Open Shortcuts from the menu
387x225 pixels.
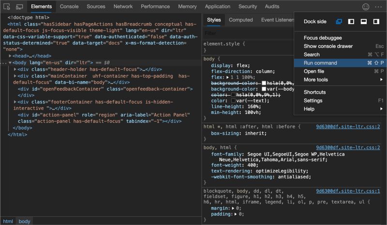340,92
